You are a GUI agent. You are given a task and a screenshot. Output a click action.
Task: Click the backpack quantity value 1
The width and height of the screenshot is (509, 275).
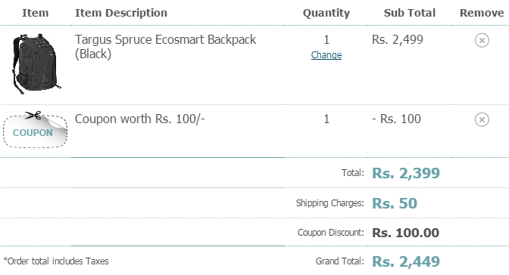(326, 40)
